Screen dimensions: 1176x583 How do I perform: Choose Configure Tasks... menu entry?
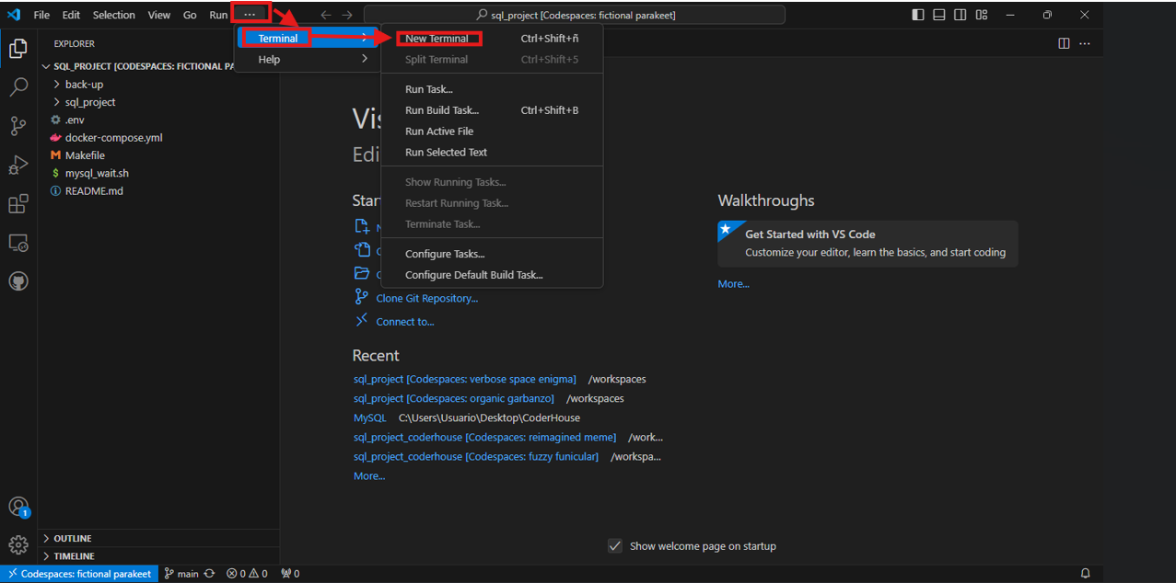(x=492, y=254)
